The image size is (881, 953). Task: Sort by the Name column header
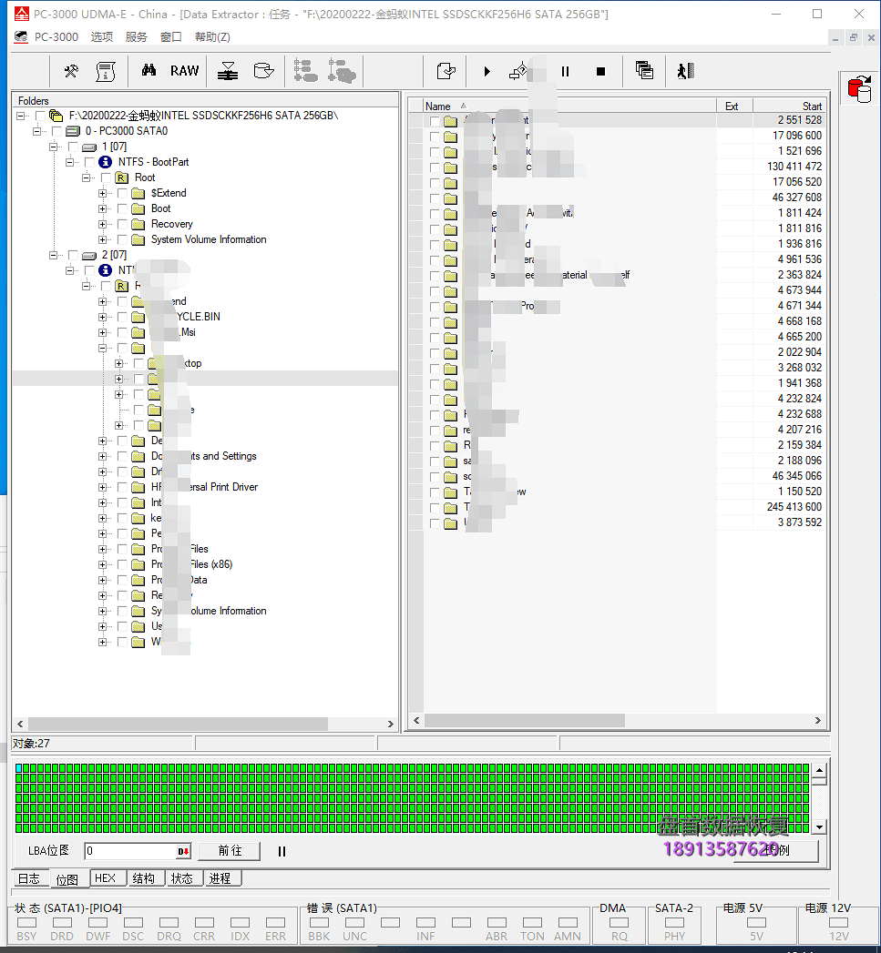tap(569, 106)
